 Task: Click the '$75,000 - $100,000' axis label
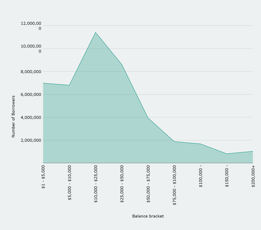tap(175, 185)
